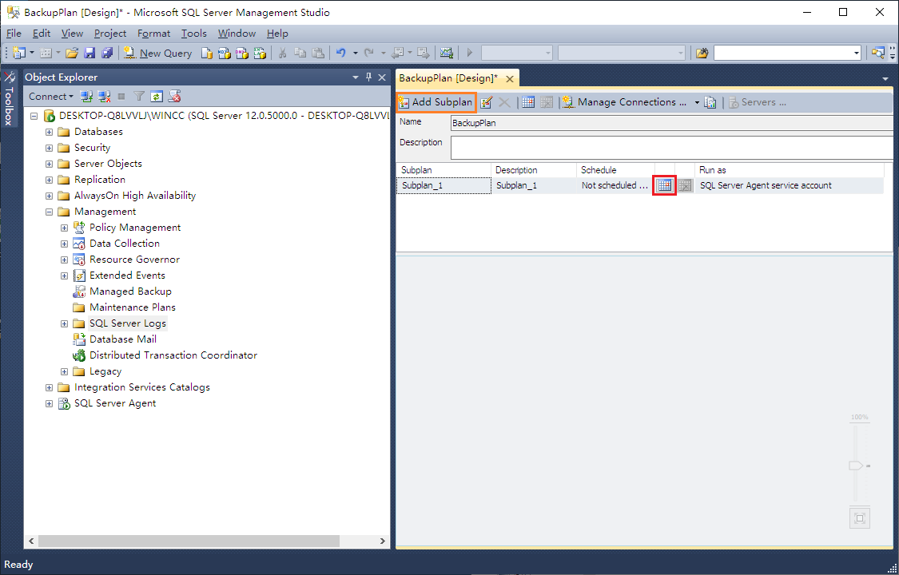Click the Database Engine Query icon
The width and height of the screenshot is (899, 575).
[207, 54]
